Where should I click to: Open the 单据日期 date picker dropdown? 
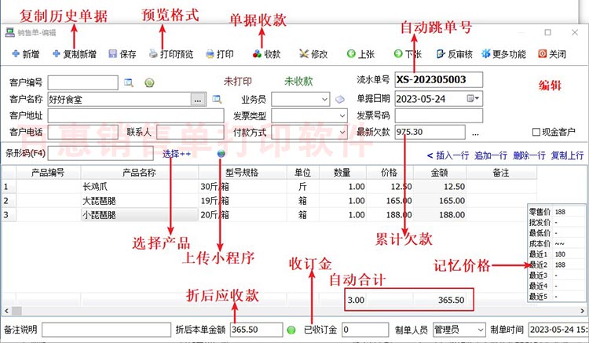474,99
